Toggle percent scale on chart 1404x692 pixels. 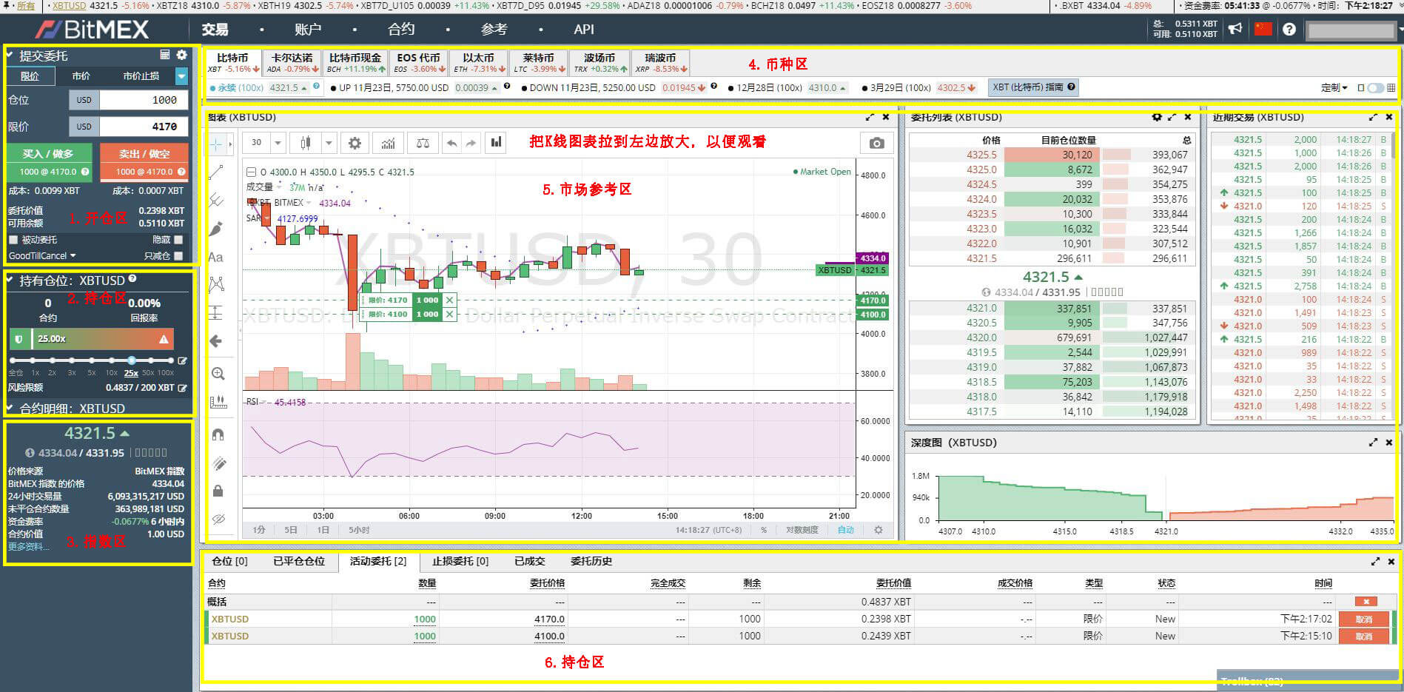coord(764,530)
